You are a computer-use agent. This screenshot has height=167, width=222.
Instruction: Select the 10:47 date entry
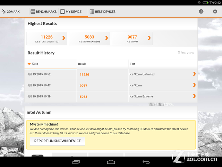click(x=39, y=85)
